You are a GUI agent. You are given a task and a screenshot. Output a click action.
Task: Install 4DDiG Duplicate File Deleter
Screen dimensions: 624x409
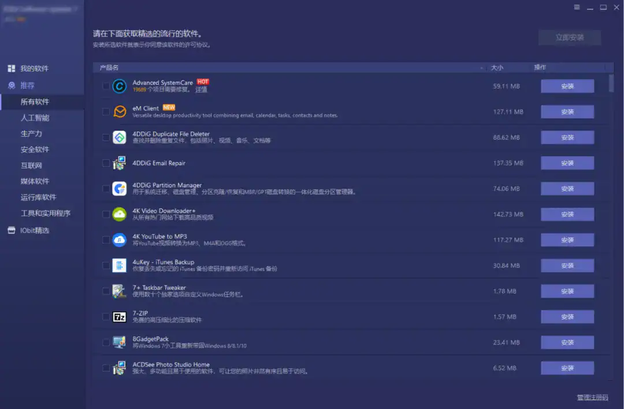(x=567, y=137)
